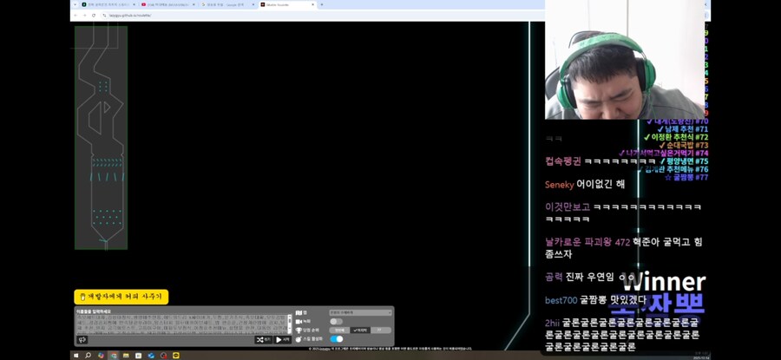This screenshot has height=360, width=781.
Task: Click the megaphone notice icon
Action: tap(83, 339)
